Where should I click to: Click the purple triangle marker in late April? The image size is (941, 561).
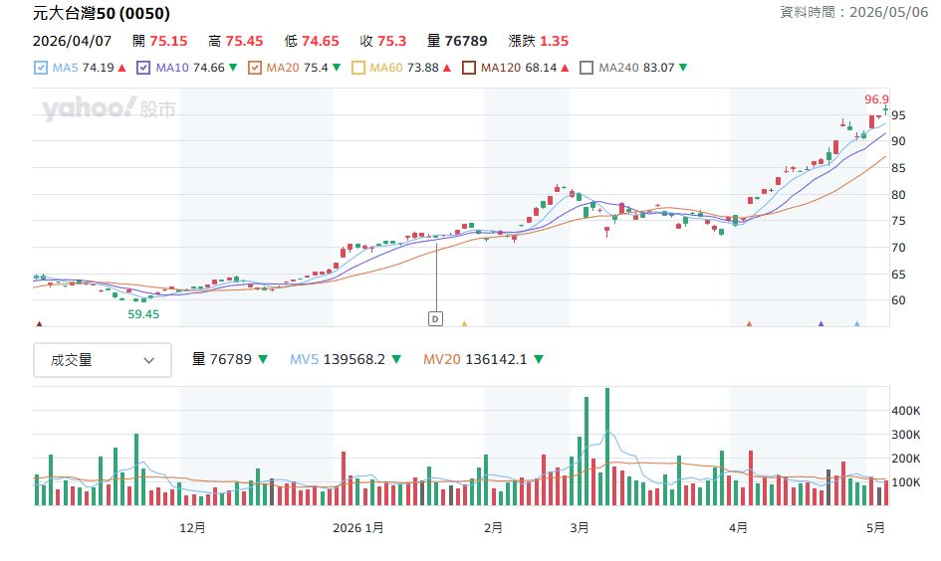click(x=821, y=323)
